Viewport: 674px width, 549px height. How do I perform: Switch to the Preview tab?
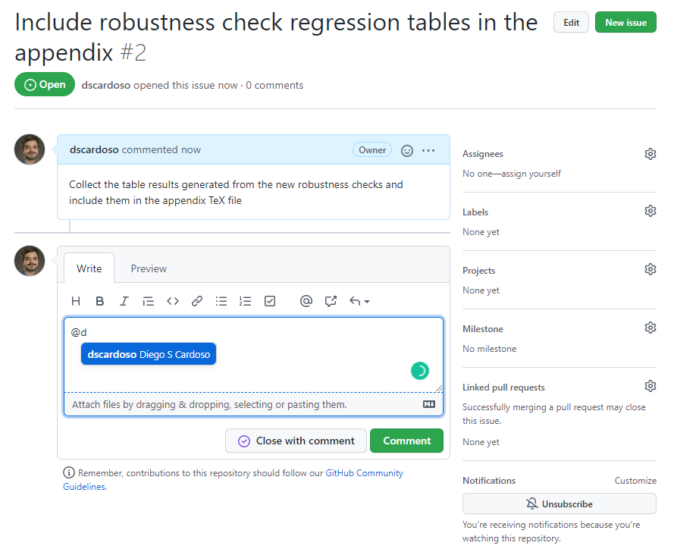pyautogui.click(x=149, y=268)
